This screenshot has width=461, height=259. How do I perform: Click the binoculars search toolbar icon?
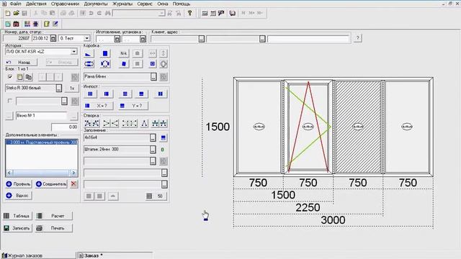[108, 13]
